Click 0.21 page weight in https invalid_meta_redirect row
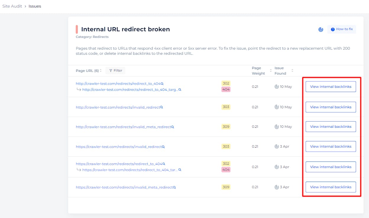Viewport: 369px width, 218px height. point(255,187)
